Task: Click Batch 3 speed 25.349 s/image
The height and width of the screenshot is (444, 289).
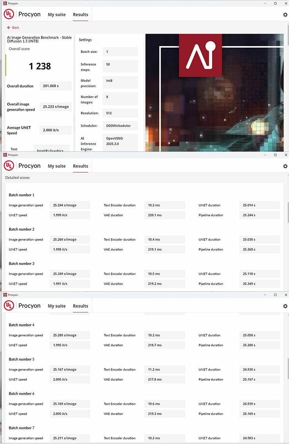Action: coord(70,274)
